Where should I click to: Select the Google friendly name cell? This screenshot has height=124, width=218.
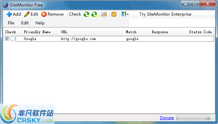[30, 39]
